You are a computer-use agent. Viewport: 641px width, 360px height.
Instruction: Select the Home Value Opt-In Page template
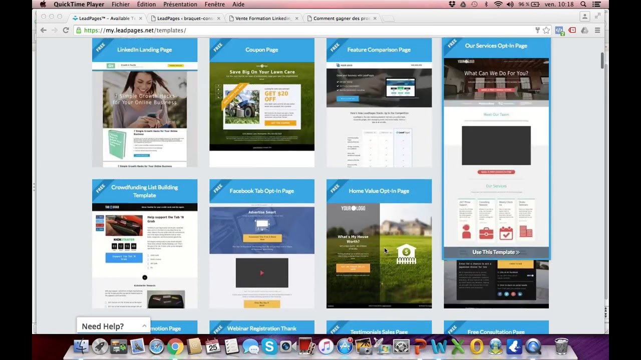(x=379, y=243)
